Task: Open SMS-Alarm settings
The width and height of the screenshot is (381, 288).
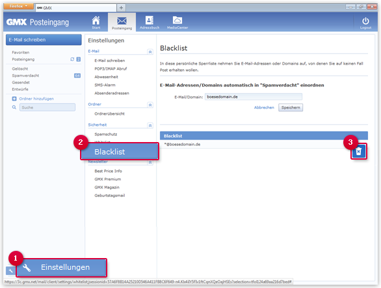Action: pos(105,85)
